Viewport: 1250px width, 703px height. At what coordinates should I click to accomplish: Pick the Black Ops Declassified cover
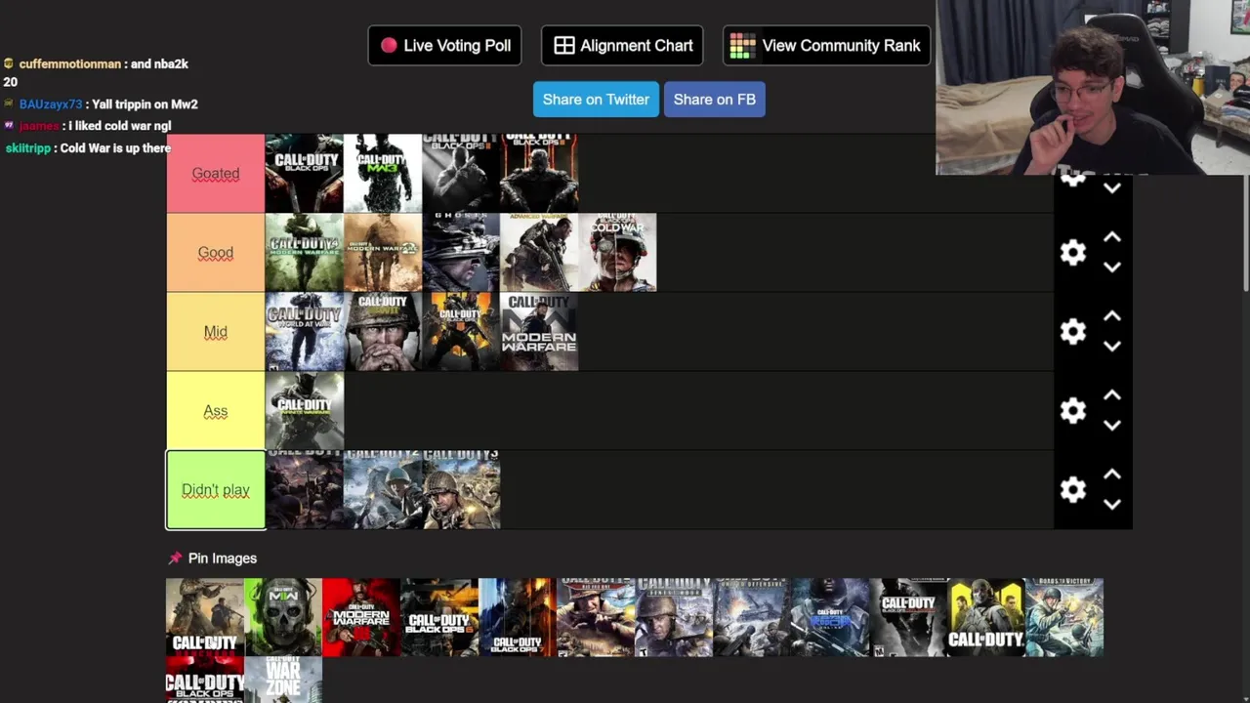(908, 617)
